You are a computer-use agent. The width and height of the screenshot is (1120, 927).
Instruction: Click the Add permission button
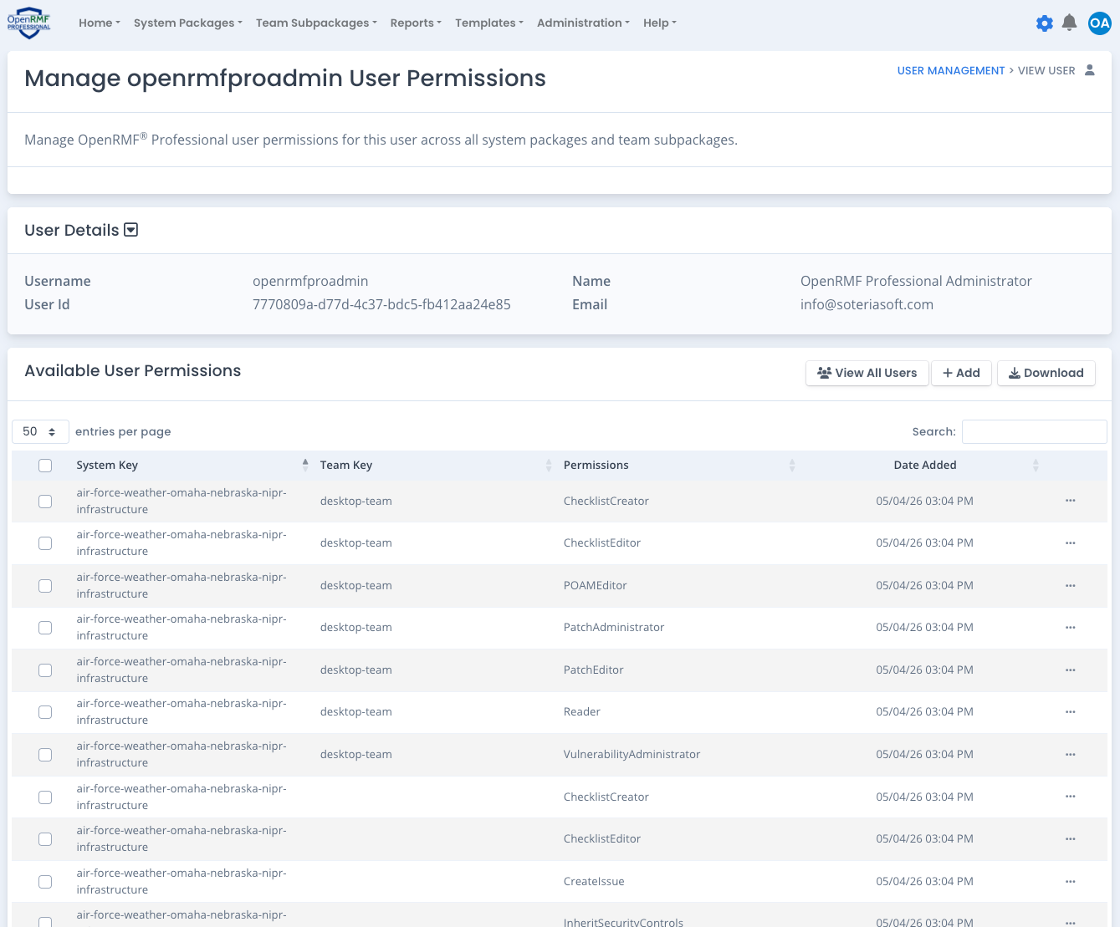[x=961, y=373]
